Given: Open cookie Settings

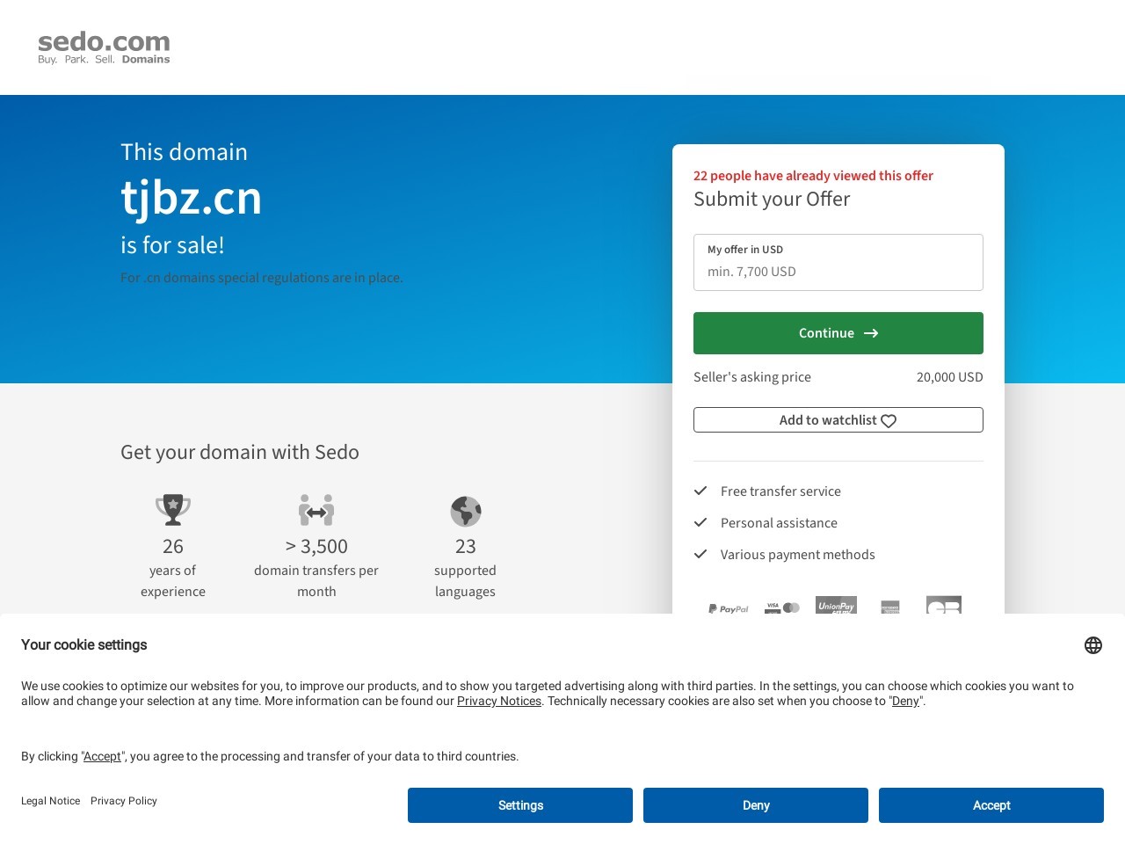Looking at the screenshot, I should click(520, 805).
